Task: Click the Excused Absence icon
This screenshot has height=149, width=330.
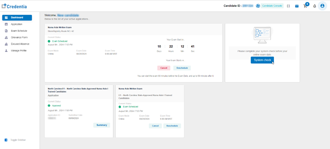Action: coord(6,44)
